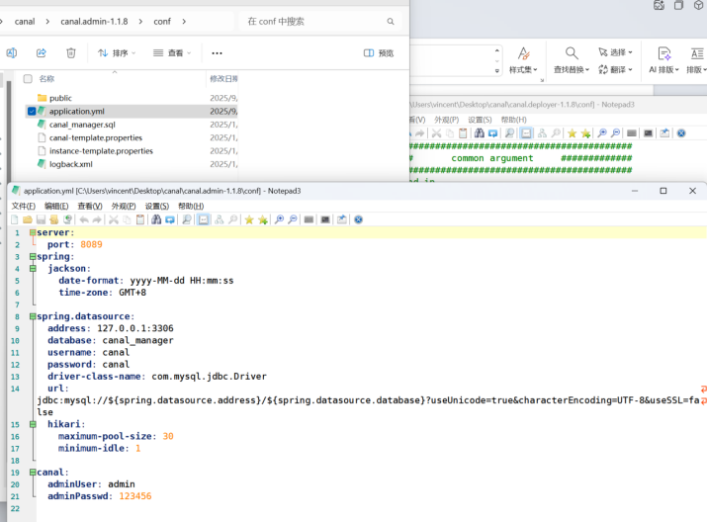Image resolution: width=707 pixels, height=522 pixels.
Task: Click New file icon in application.yml Notepad3 toolbar
Action: tap(15, 219)
